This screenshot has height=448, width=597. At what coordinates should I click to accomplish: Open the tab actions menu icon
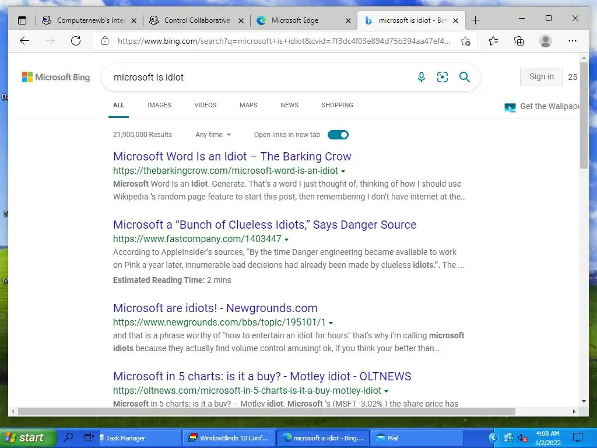(23, 20)
